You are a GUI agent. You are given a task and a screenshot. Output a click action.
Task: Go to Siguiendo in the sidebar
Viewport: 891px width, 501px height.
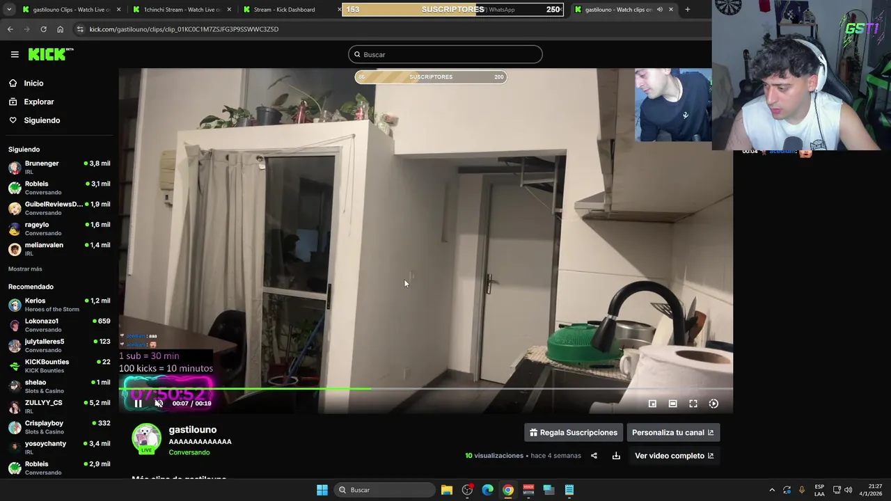(42, 120)
